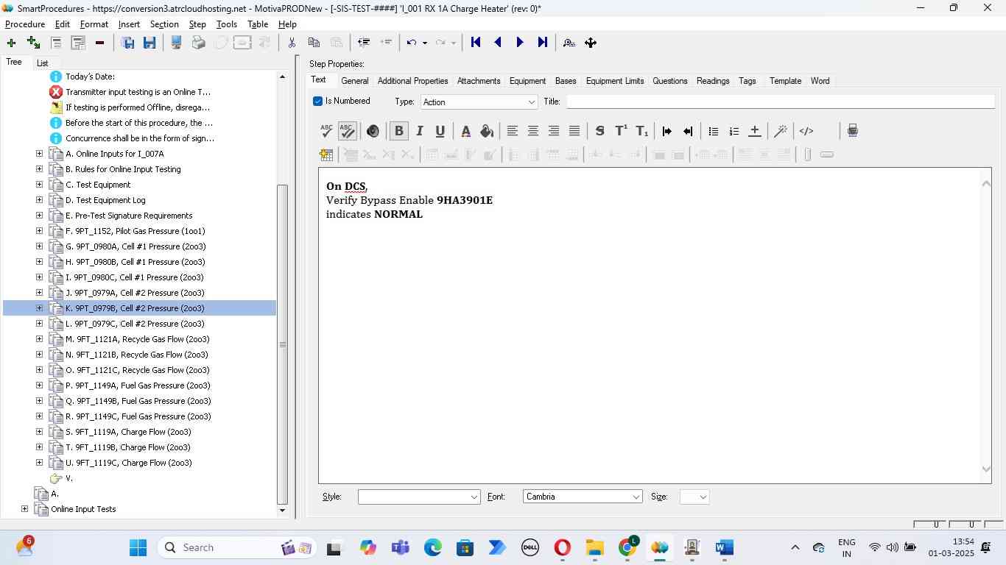1006x565 pixels.
Task: Click the add sub-step icon with arrow
Action: [x=33, y=43]
